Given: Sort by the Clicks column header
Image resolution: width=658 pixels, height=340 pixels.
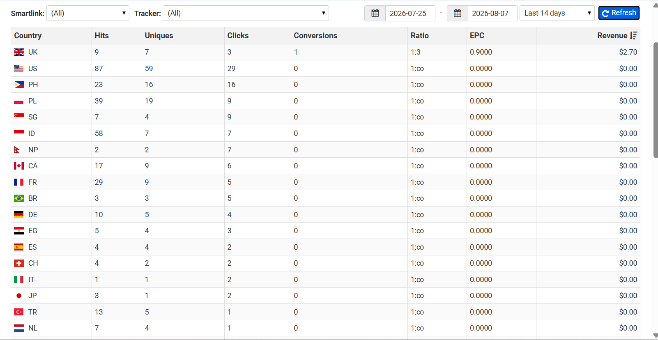Looking at the screenshot, I should coord(238,36).
